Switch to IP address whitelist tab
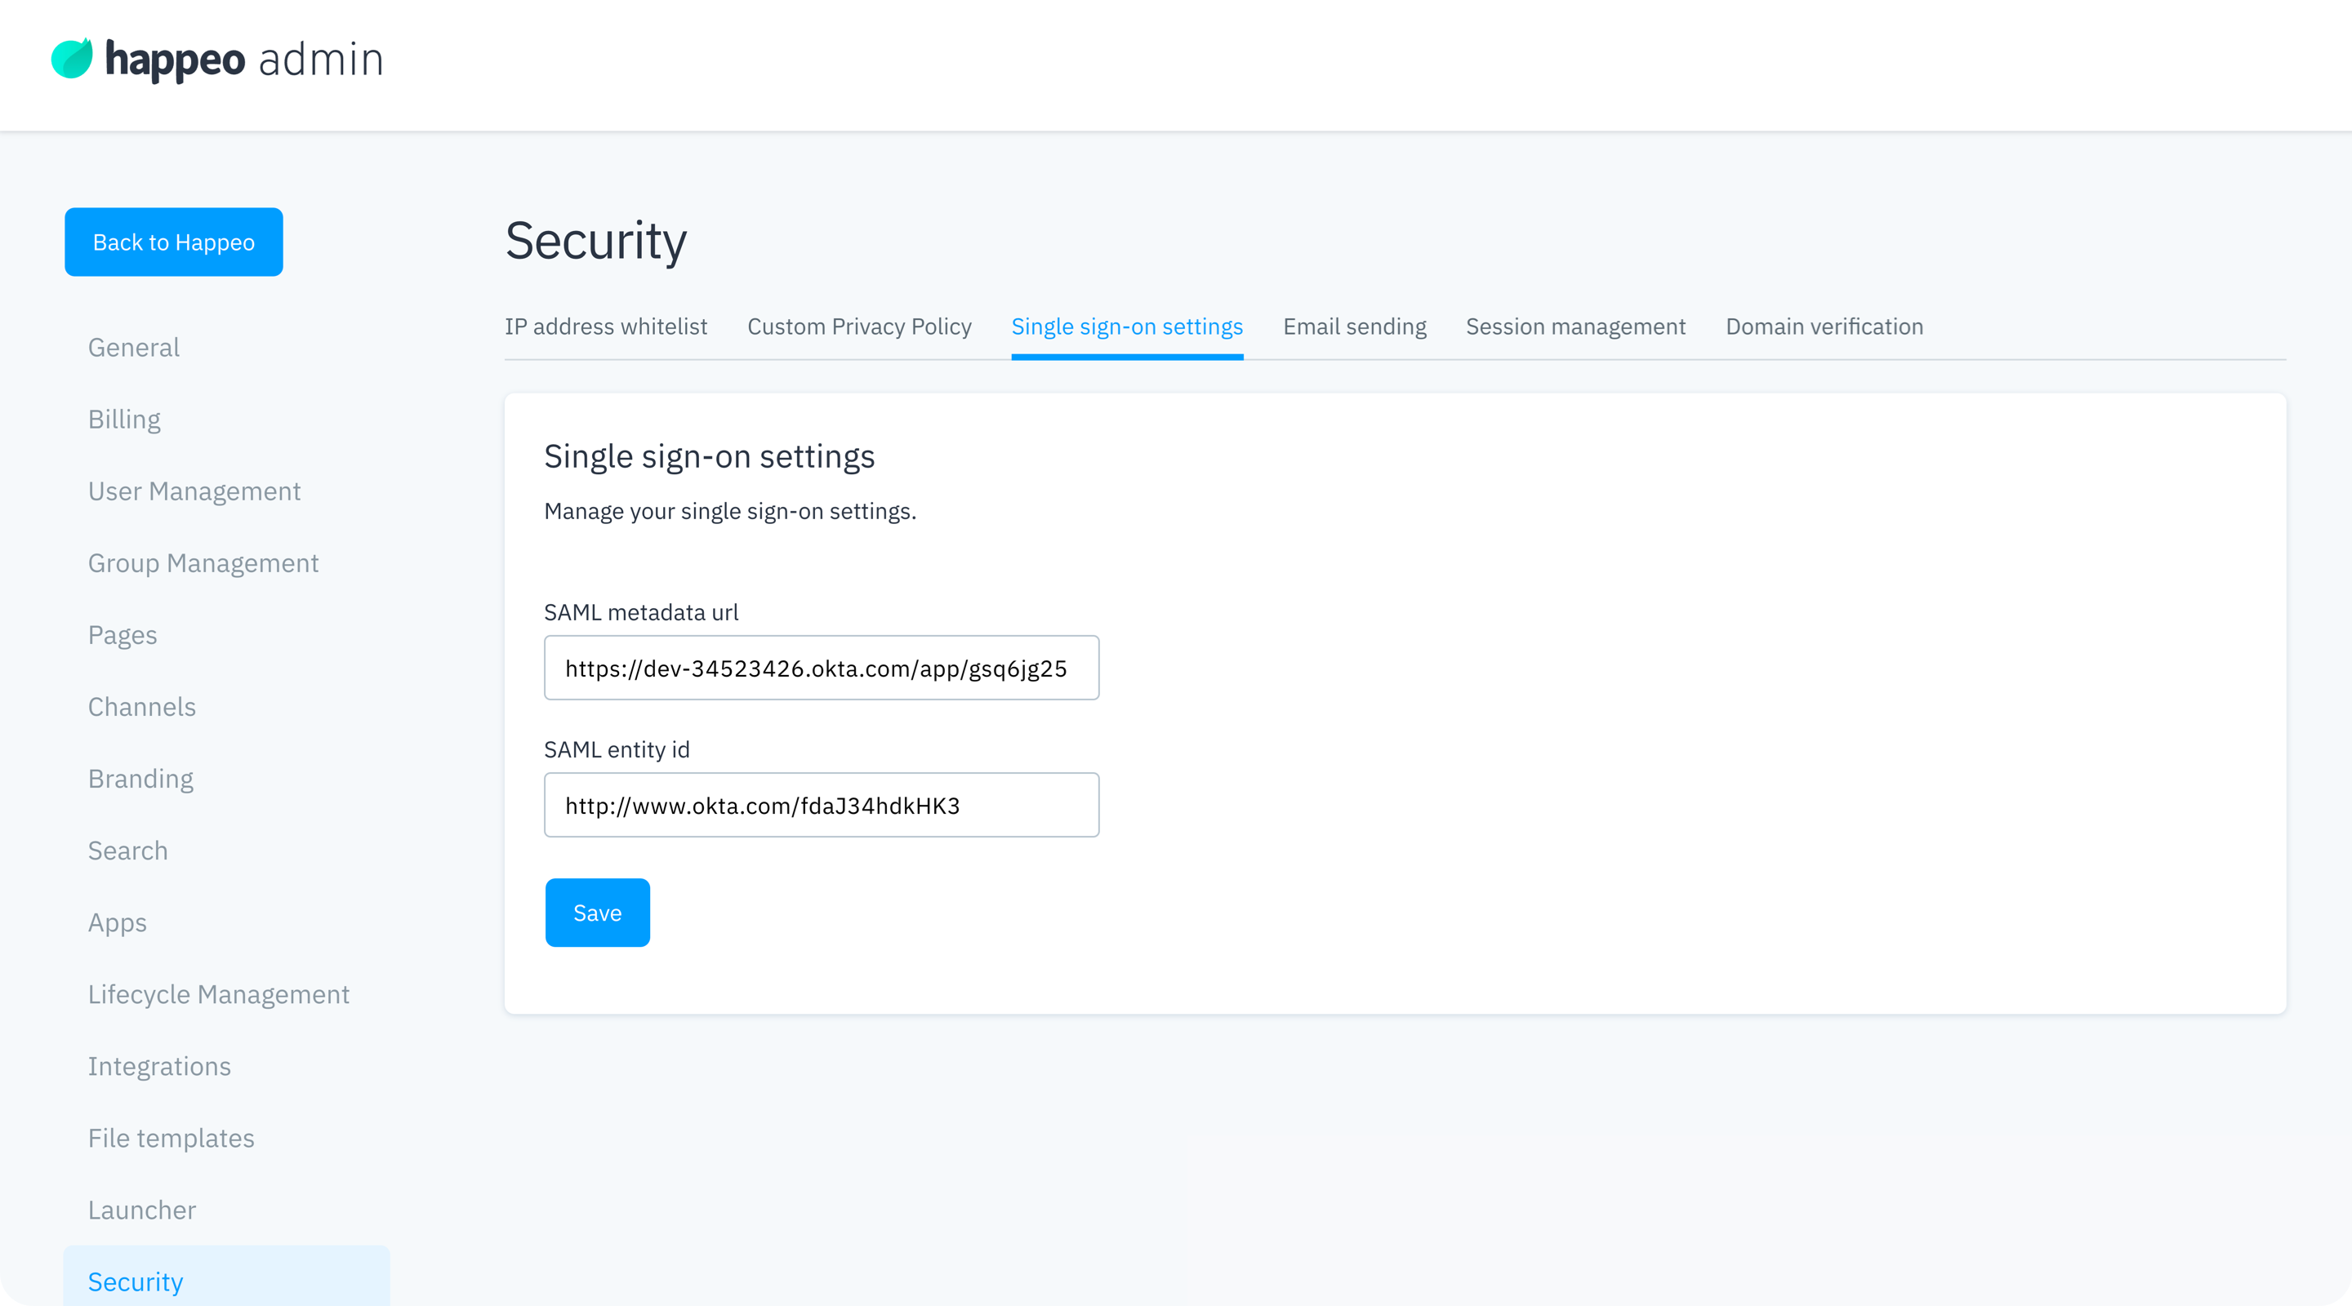Image resolution: width=2352 pixels, height=1306 pixels. point(605,326)
